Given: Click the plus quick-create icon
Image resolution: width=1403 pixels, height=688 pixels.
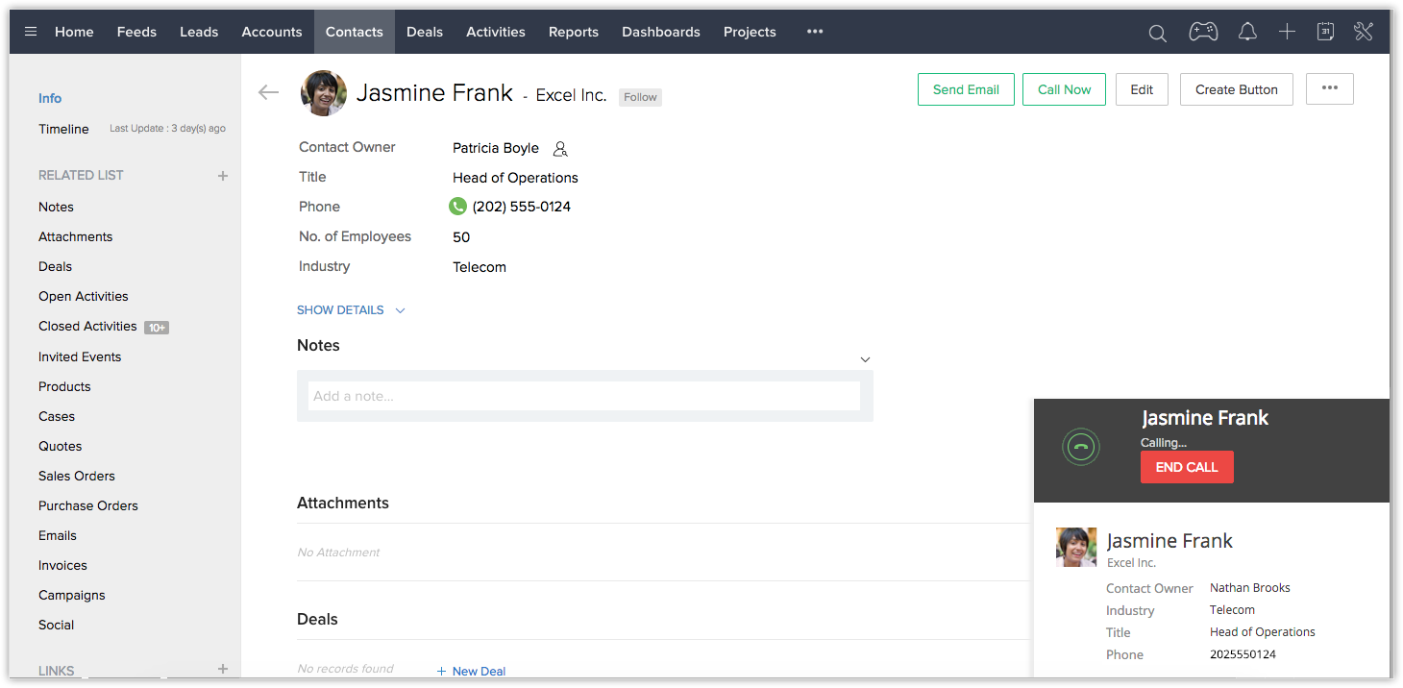Looking at the screenshot, I should point(1287,32).
